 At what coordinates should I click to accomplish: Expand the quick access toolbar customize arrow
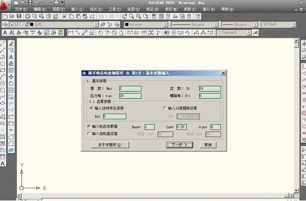[62, 3]
